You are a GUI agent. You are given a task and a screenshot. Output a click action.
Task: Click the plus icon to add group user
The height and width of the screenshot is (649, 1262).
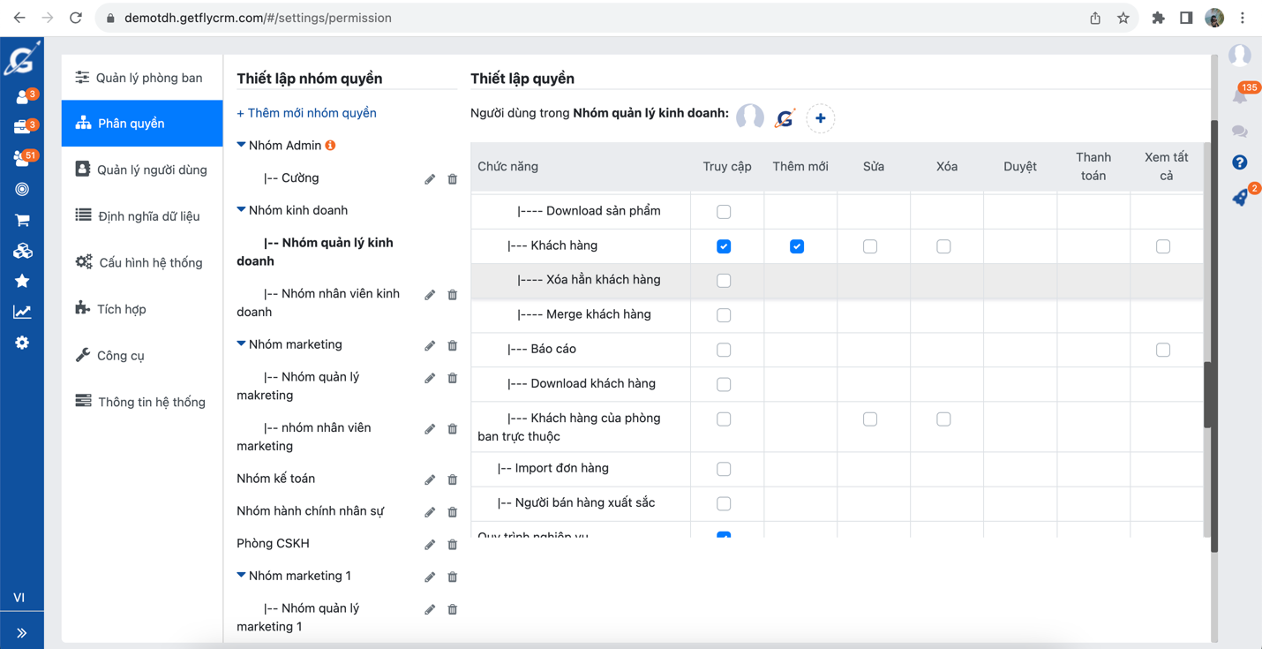coord(820,118)
